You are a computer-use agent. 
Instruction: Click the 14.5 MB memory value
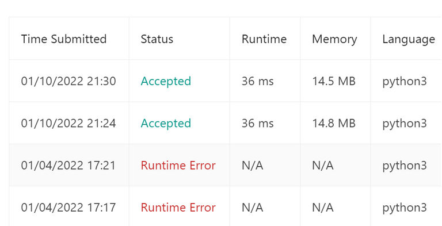click(x=334, y=81)
